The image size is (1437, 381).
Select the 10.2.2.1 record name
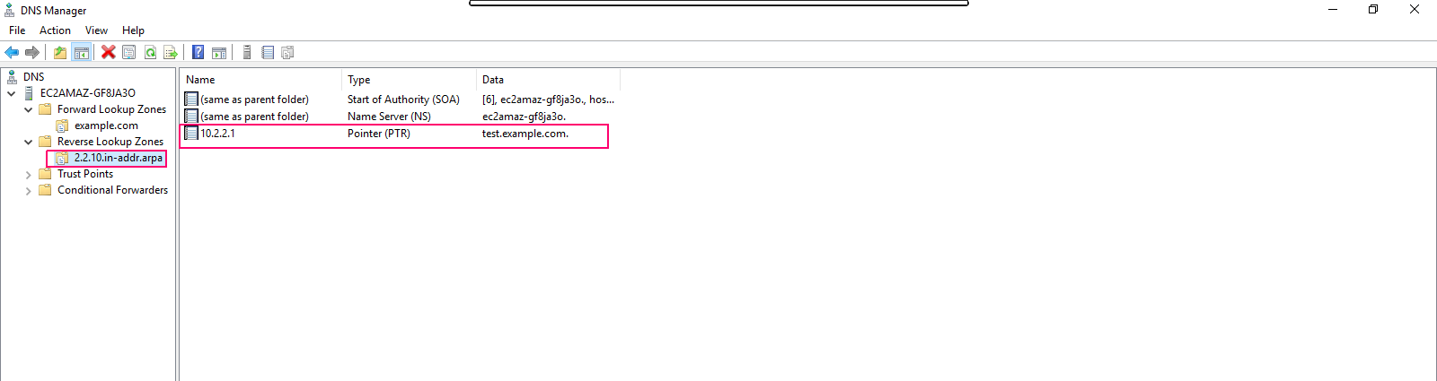coord(217,134)
